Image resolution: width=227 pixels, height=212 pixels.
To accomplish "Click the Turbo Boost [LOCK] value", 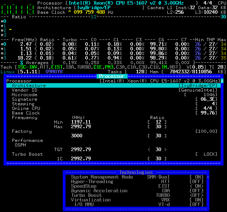I will pos(206,154).
